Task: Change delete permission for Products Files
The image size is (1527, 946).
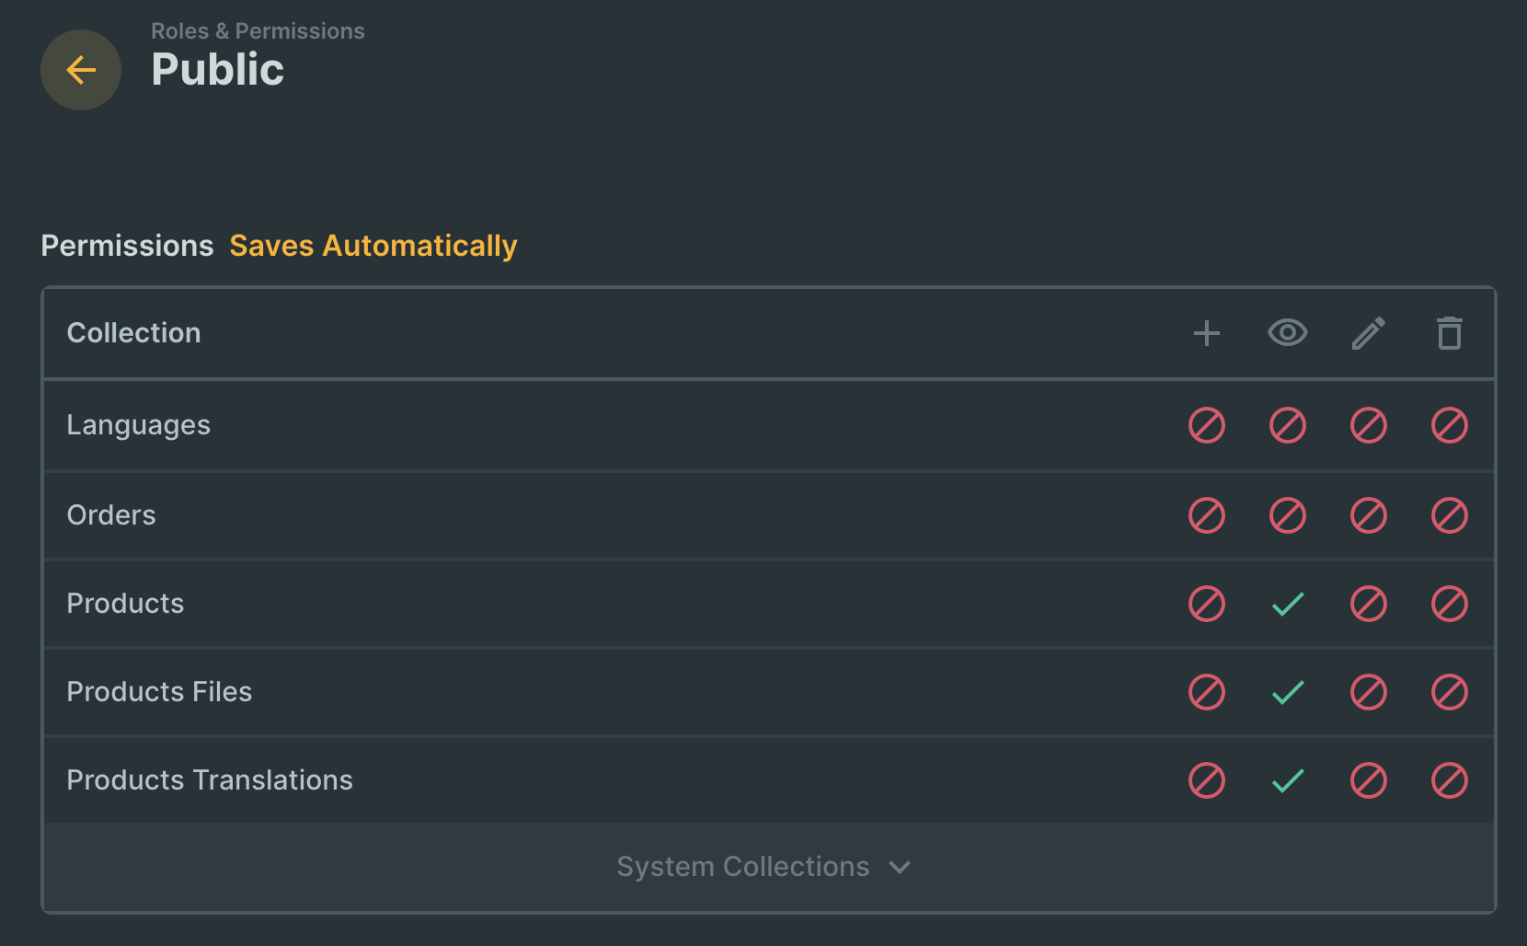Action: click(x=1450, y=692)
